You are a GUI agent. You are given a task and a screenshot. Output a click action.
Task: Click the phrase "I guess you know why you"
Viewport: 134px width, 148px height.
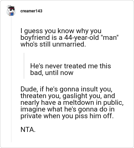[x=61, y=31]
